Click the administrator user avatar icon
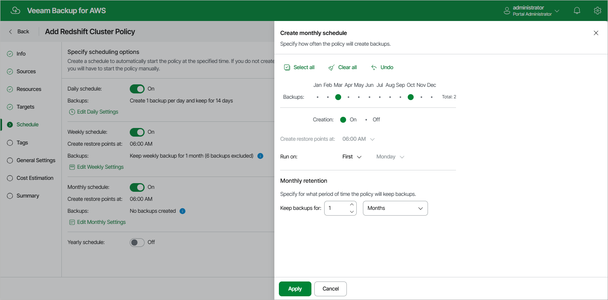608x300 pixels. point(507,11)
